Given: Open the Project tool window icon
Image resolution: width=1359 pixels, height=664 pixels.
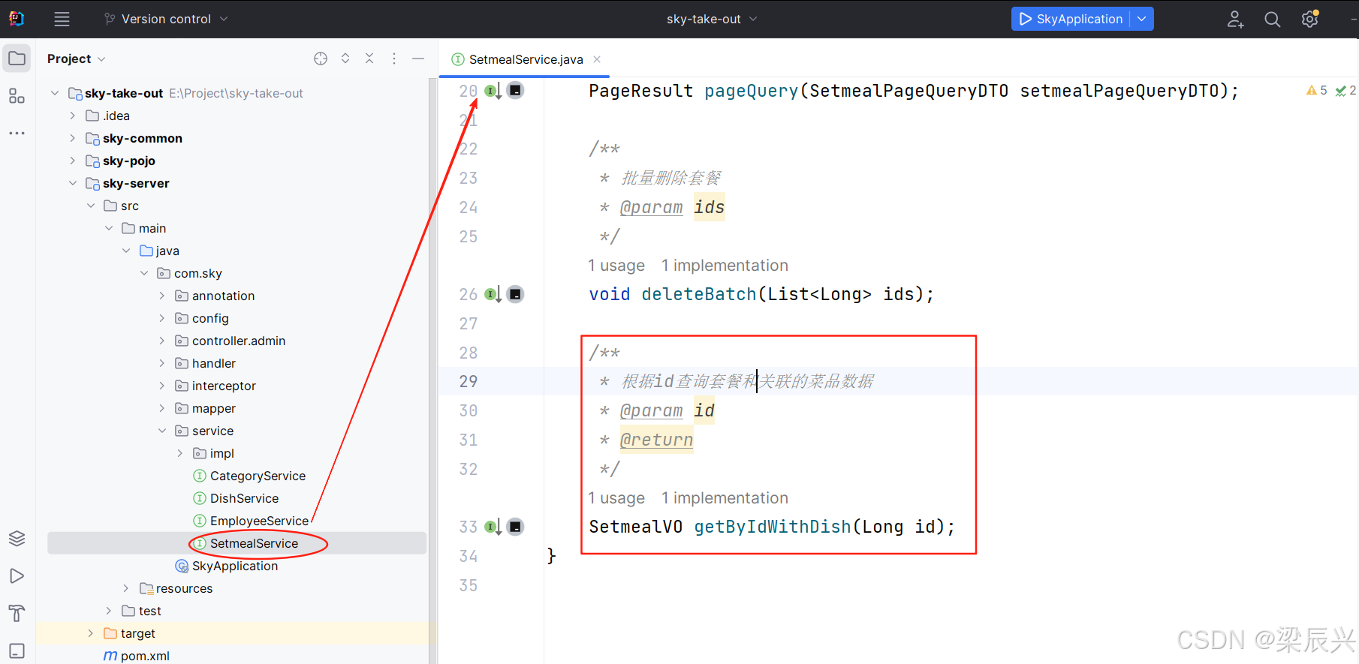Looking at the screenshot, I should point(17,59).
